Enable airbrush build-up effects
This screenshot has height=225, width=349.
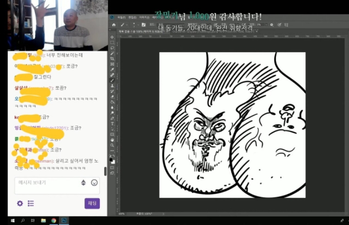[244, 25]
